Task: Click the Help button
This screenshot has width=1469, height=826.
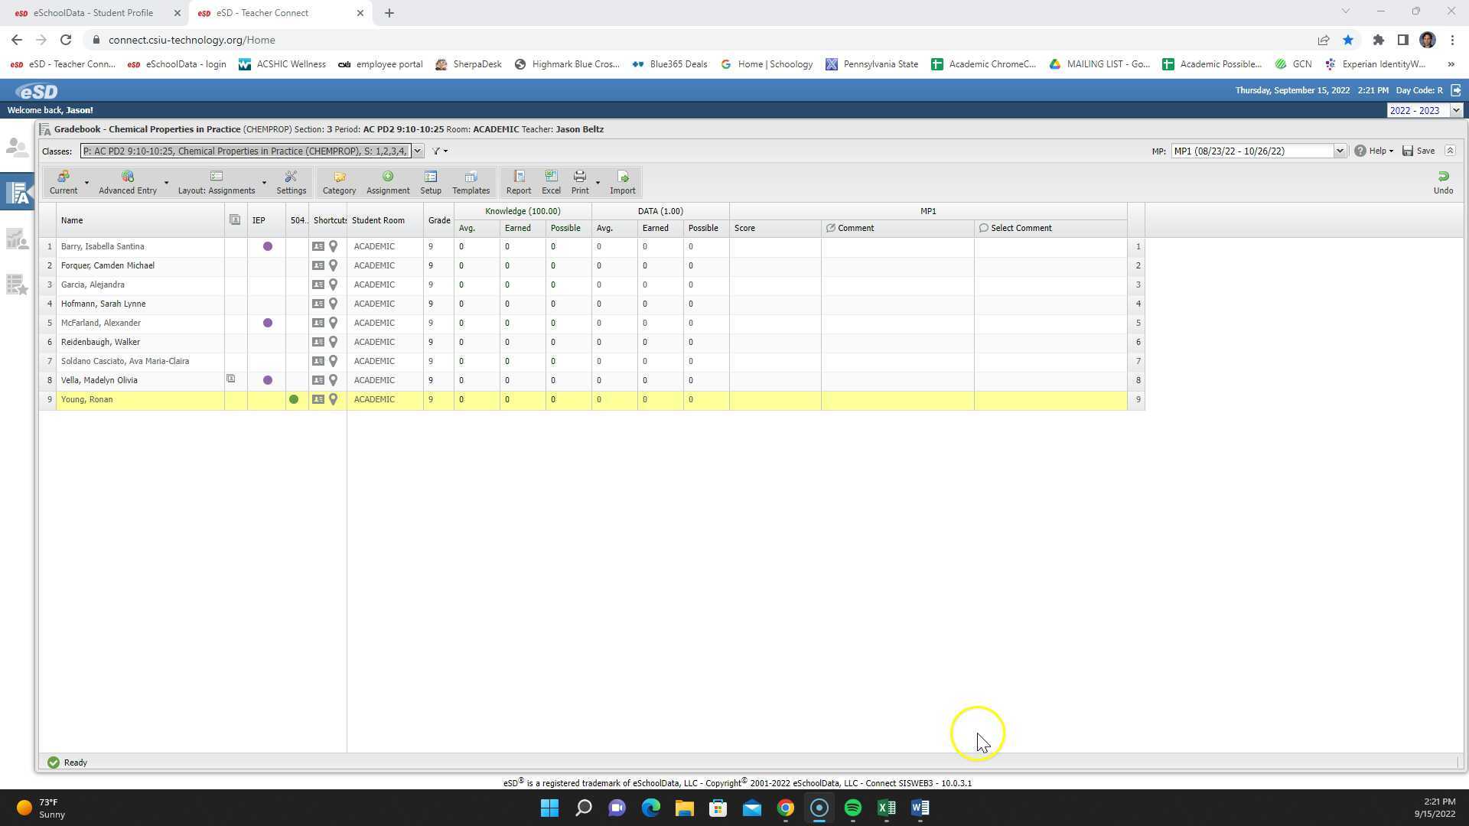Action: pos(1375,151)
